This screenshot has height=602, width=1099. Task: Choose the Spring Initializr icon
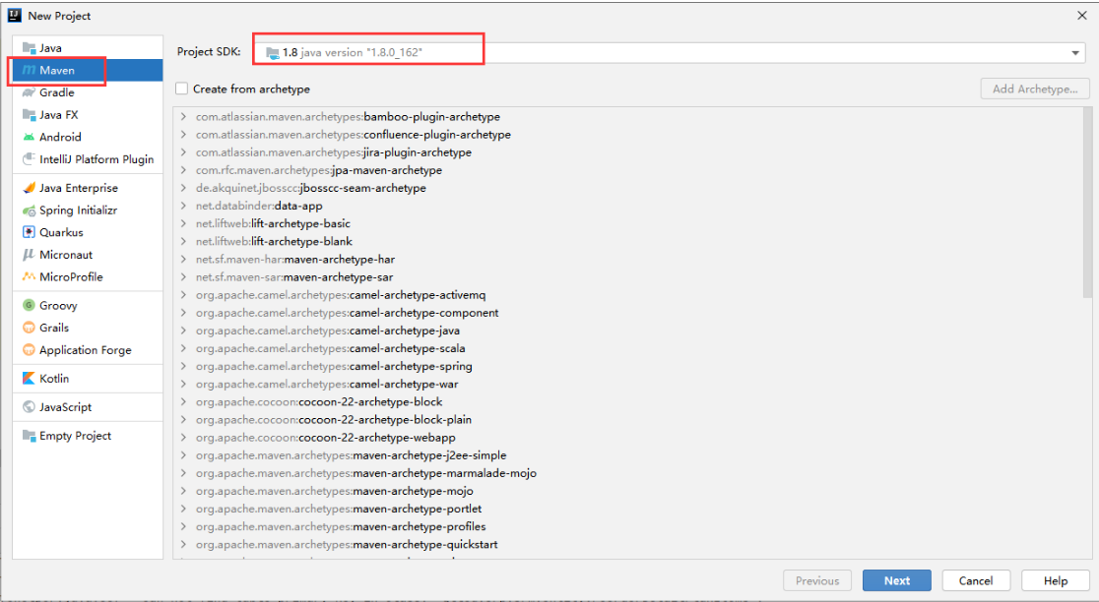[x=29, y=210]
